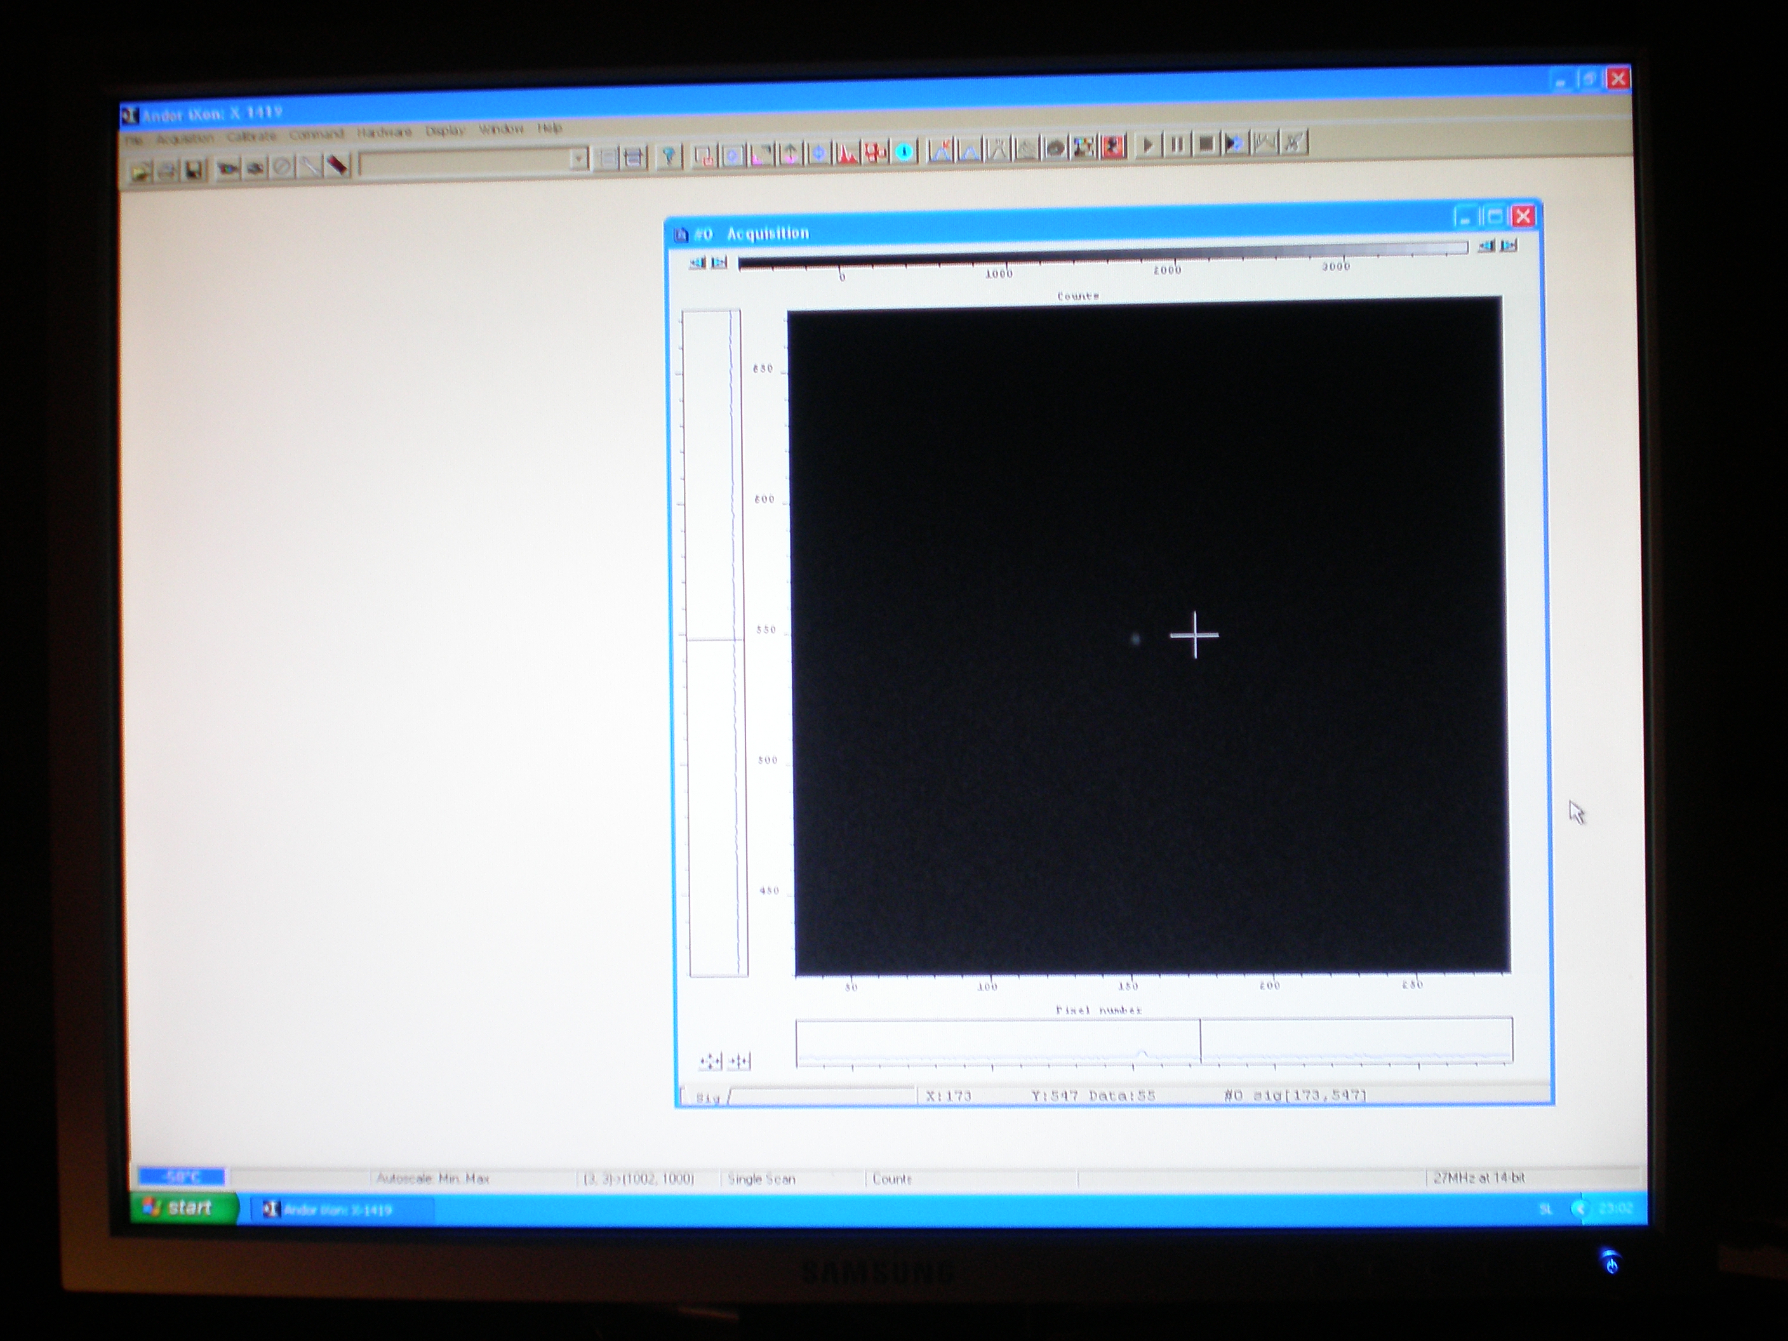Image resolution: width=1788 pixels, height=1341 pixels.
Task: Click the magenta up-arrow toolbar icon
Action: (790, 153)
